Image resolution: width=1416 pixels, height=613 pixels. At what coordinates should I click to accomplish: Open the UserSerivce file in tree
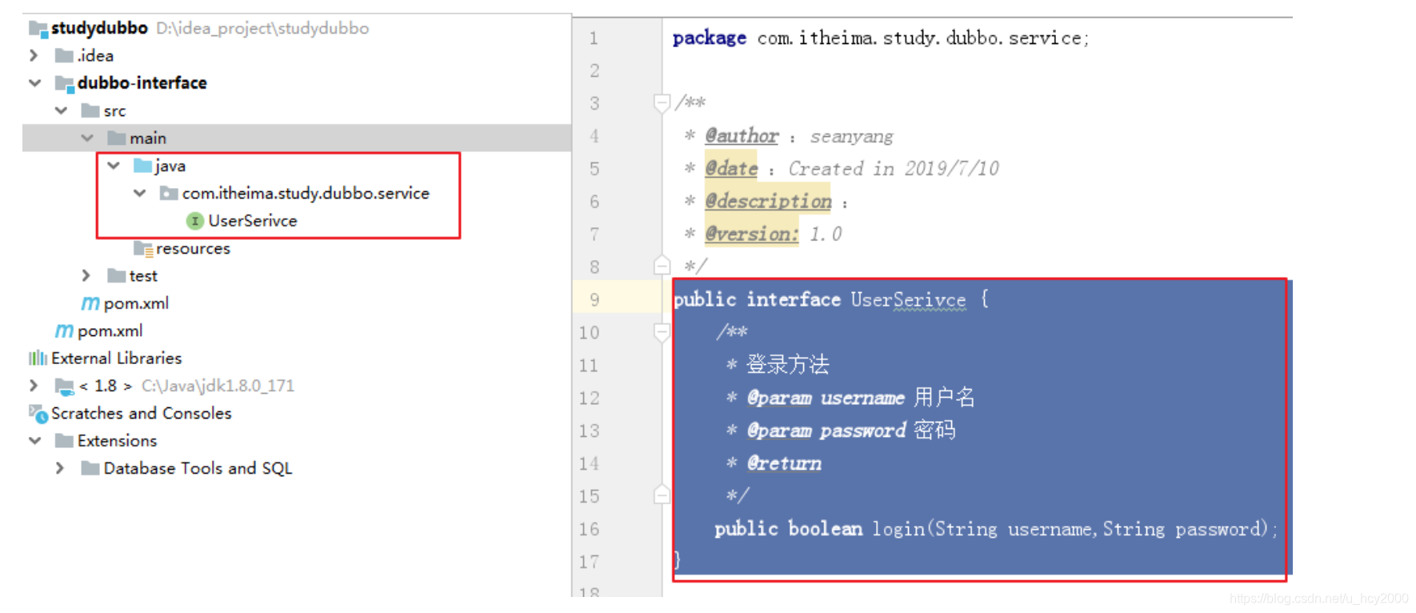253,221
